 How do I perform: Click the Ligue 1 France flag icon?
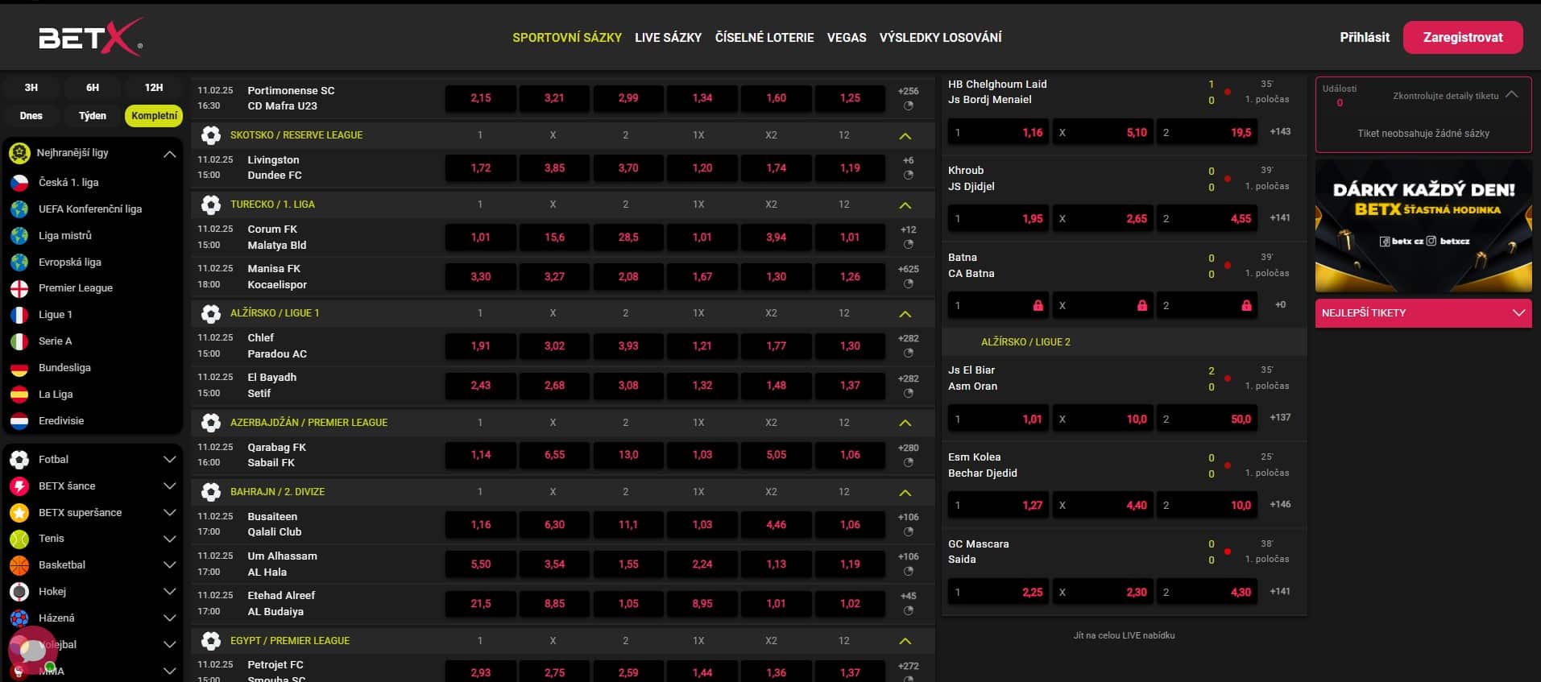pyautogui.click(x=19, y=315)
